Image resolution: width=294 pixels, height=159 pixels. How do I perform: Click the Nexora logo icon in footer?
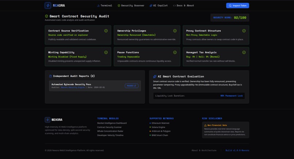coord(47,120)
